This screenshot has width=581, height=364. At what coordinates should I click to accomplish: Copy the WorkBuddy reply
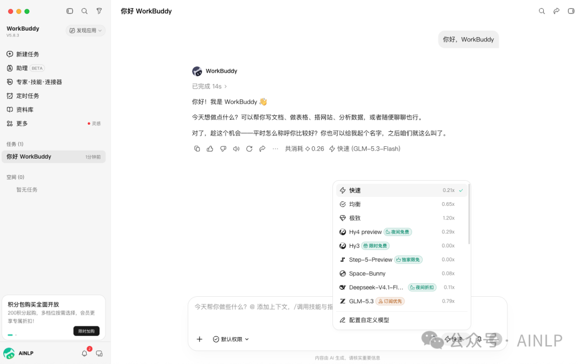pyautogui.click(x=197, y=148)
